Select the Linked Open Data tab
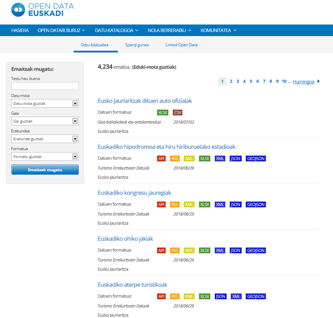Image resolution: width=333 pixels, height=318 pixels. pos(181,45)
